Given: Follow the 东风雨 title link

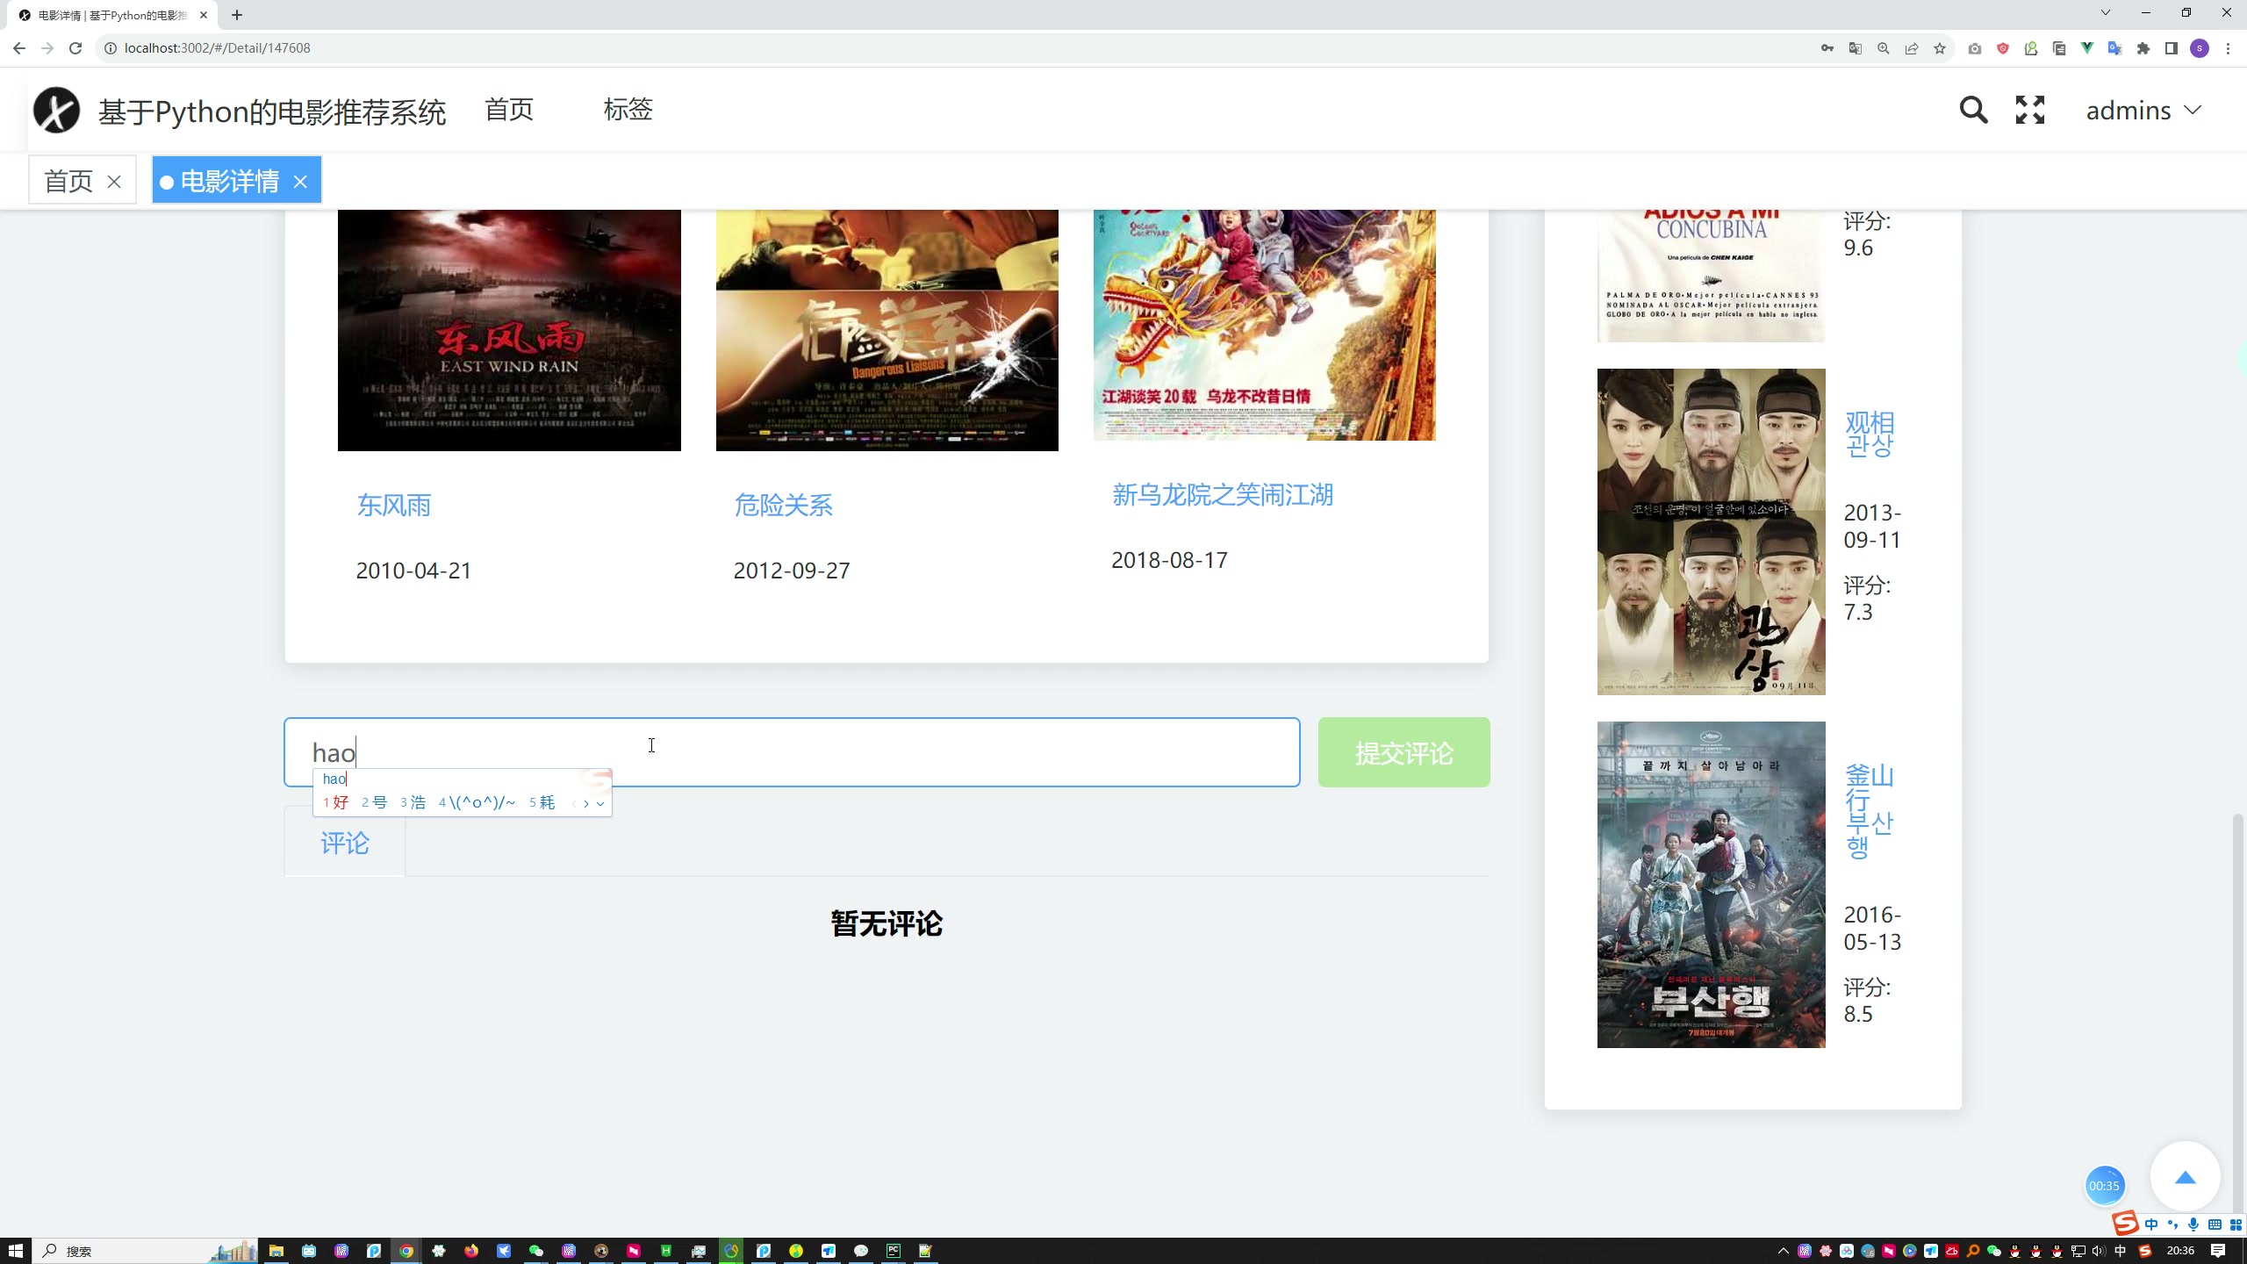Looking at the screenshot, I should 393,506.
